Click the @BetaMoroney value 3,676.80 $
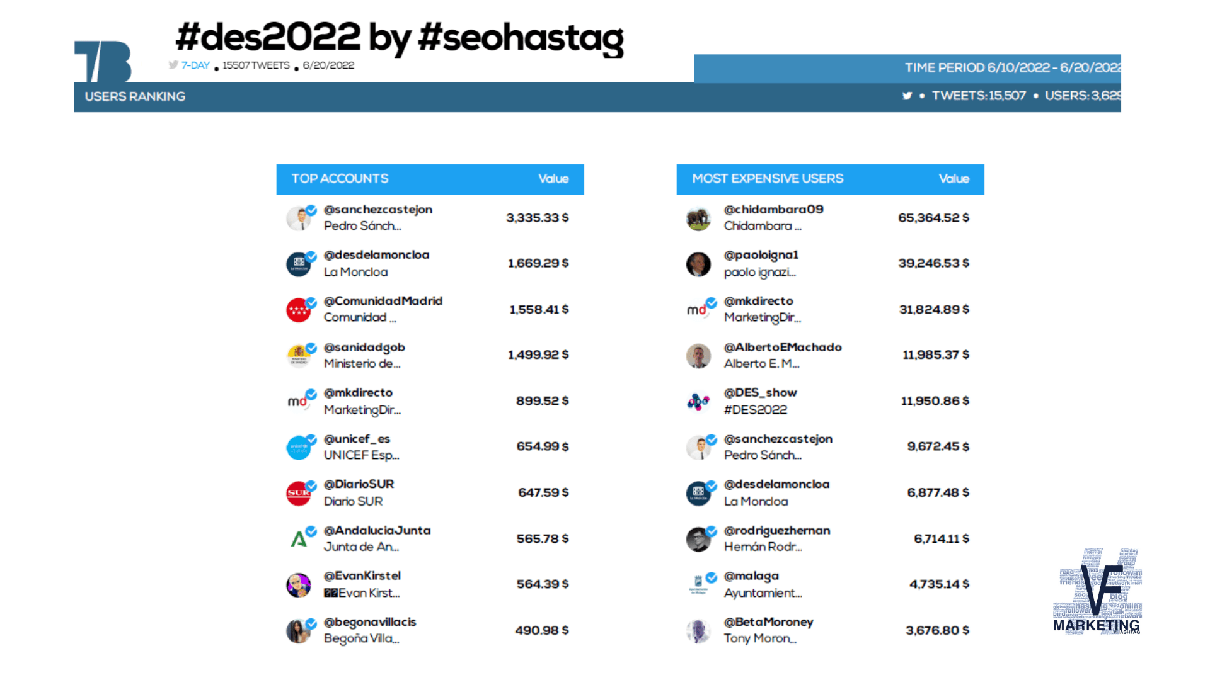The image size is (1210, 680). (x=938, y=630)
